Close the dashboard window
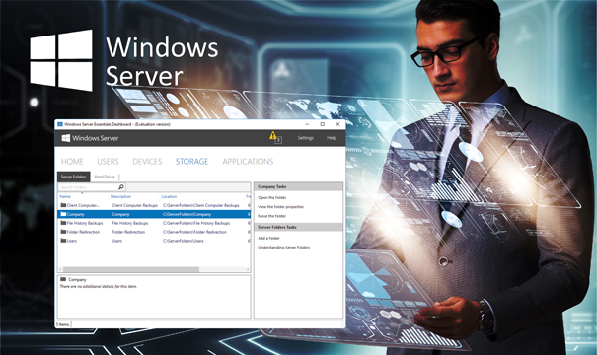This screenshot has height=355, width=597. [337, 124]
